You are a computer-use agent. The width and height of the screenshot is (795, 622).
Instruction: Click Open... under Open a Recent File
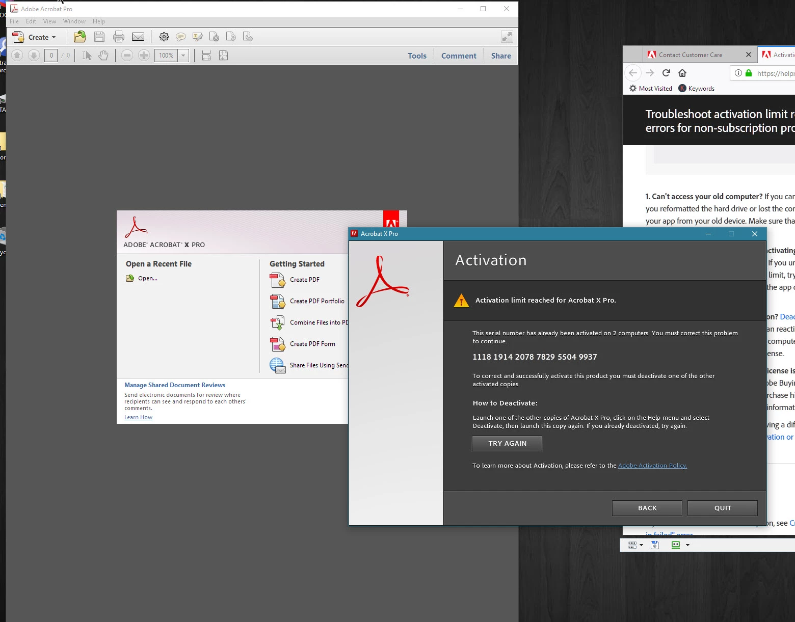pos(142,278)
